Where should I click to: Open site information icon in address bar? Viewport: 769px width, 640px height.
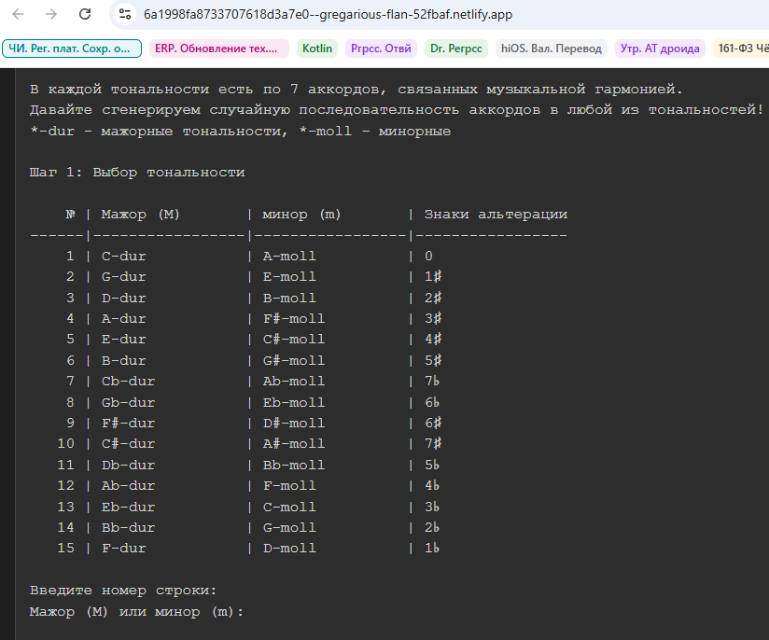click(125, 14)
